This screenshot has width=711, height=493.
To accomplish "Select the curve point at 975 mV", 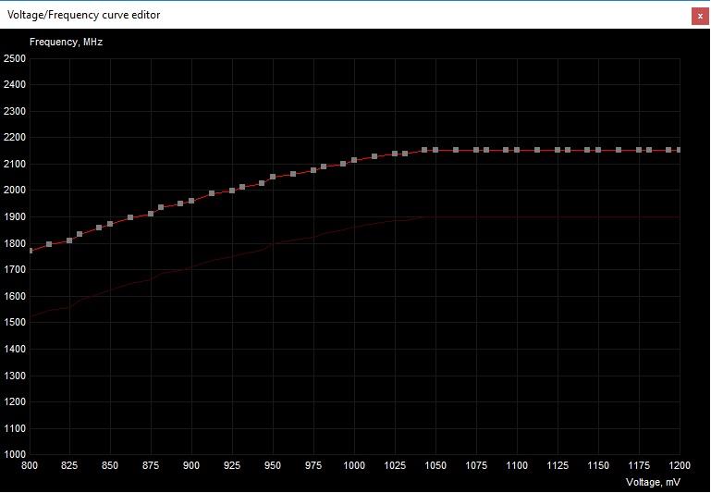I will pyautogui.click(x=313, y=170).
